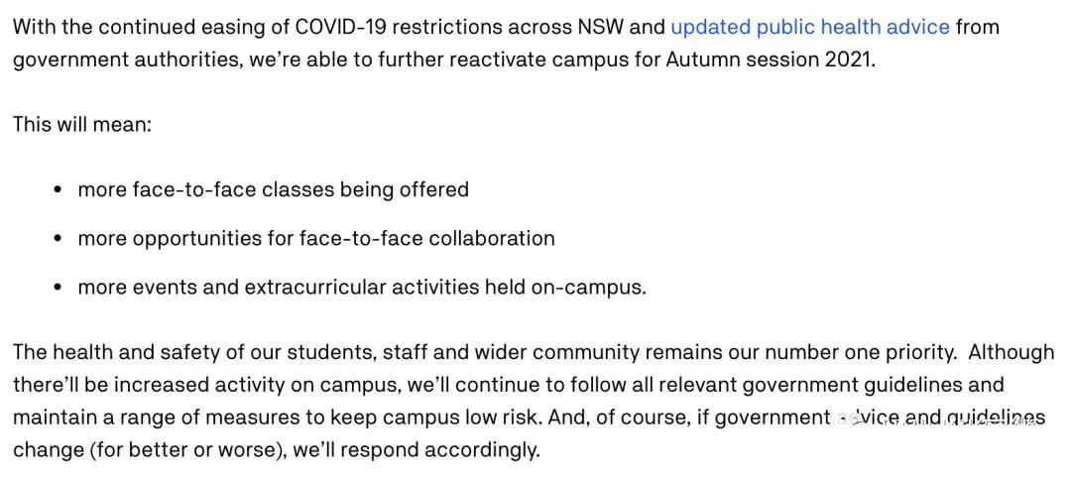The image size is (1071, 477).
Task: Click the "This will mean:" line
Action: [82, 125]
